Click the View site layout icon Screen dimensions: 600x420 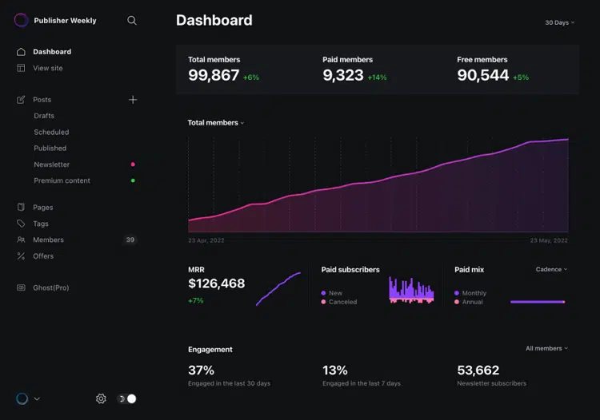[x=21, y=68]
